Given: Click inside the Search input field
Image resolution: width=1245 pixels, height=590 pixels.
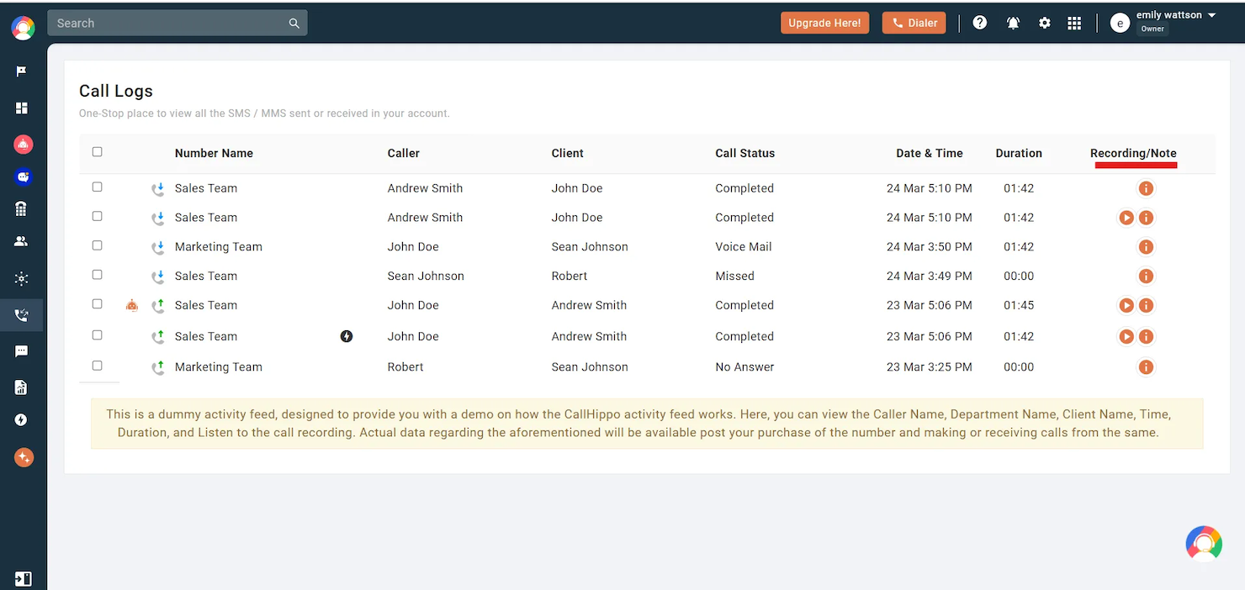Looking at the screenshot, I should click(x=168, y=23).
